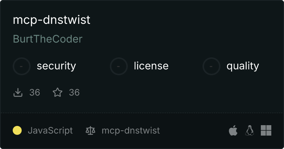Click the Windows platform icon
The image size is (284, 149).
pos(266,130)
